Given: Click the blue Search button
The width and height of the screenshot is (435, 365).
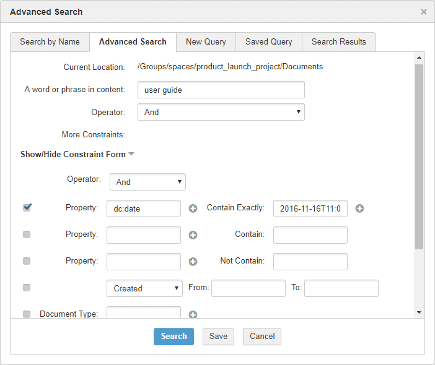Looking at the screenshot, I should tap(174, 337).
